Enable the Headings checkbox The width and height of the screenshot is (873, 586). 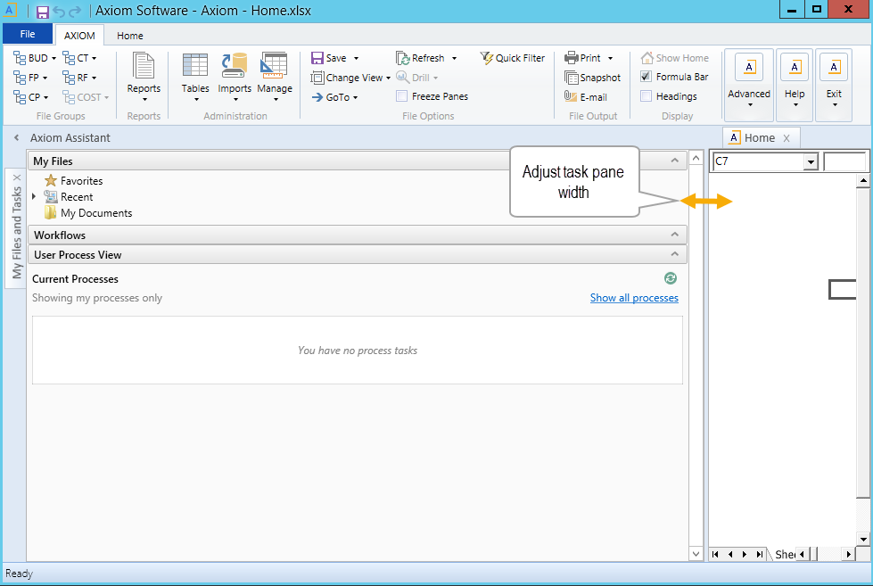pyautogui.click(x=646, y=96)
